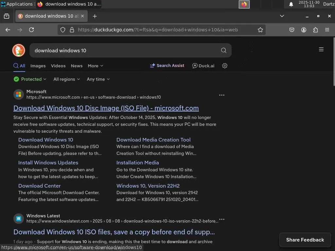Click the page vertical scrollbar
Viewport: 335px width, 251px height.
pyautogui.click(x=334, y=61)
